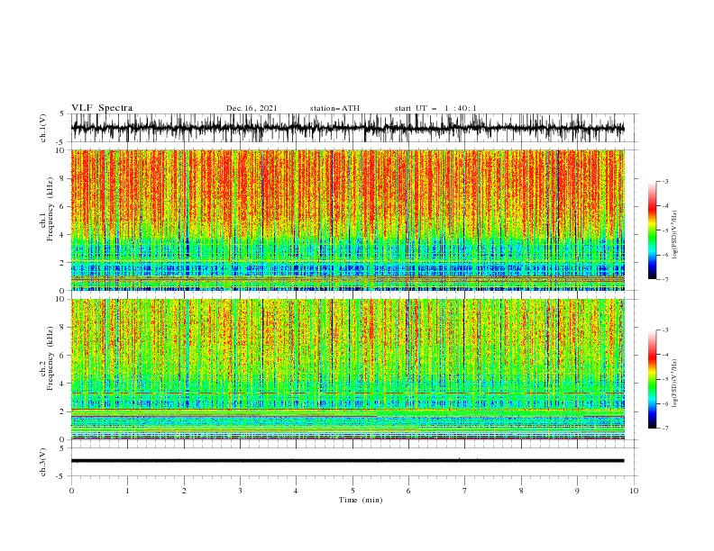This screenshot has height=551, width=714.
Task: Click the 'start UT = 1:40:1' text
Action: click(x=435, y=108)
